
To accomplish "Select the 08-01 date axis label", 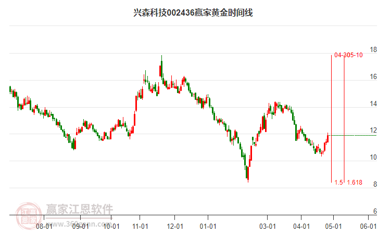I will click(x=44, y=226).
